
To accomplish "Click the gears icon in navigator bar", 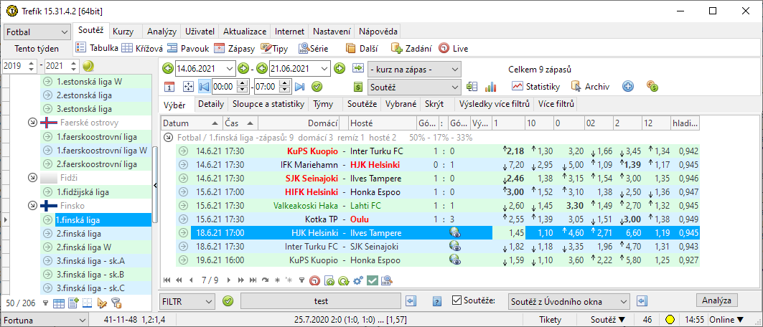I will [x=358, y=280].
